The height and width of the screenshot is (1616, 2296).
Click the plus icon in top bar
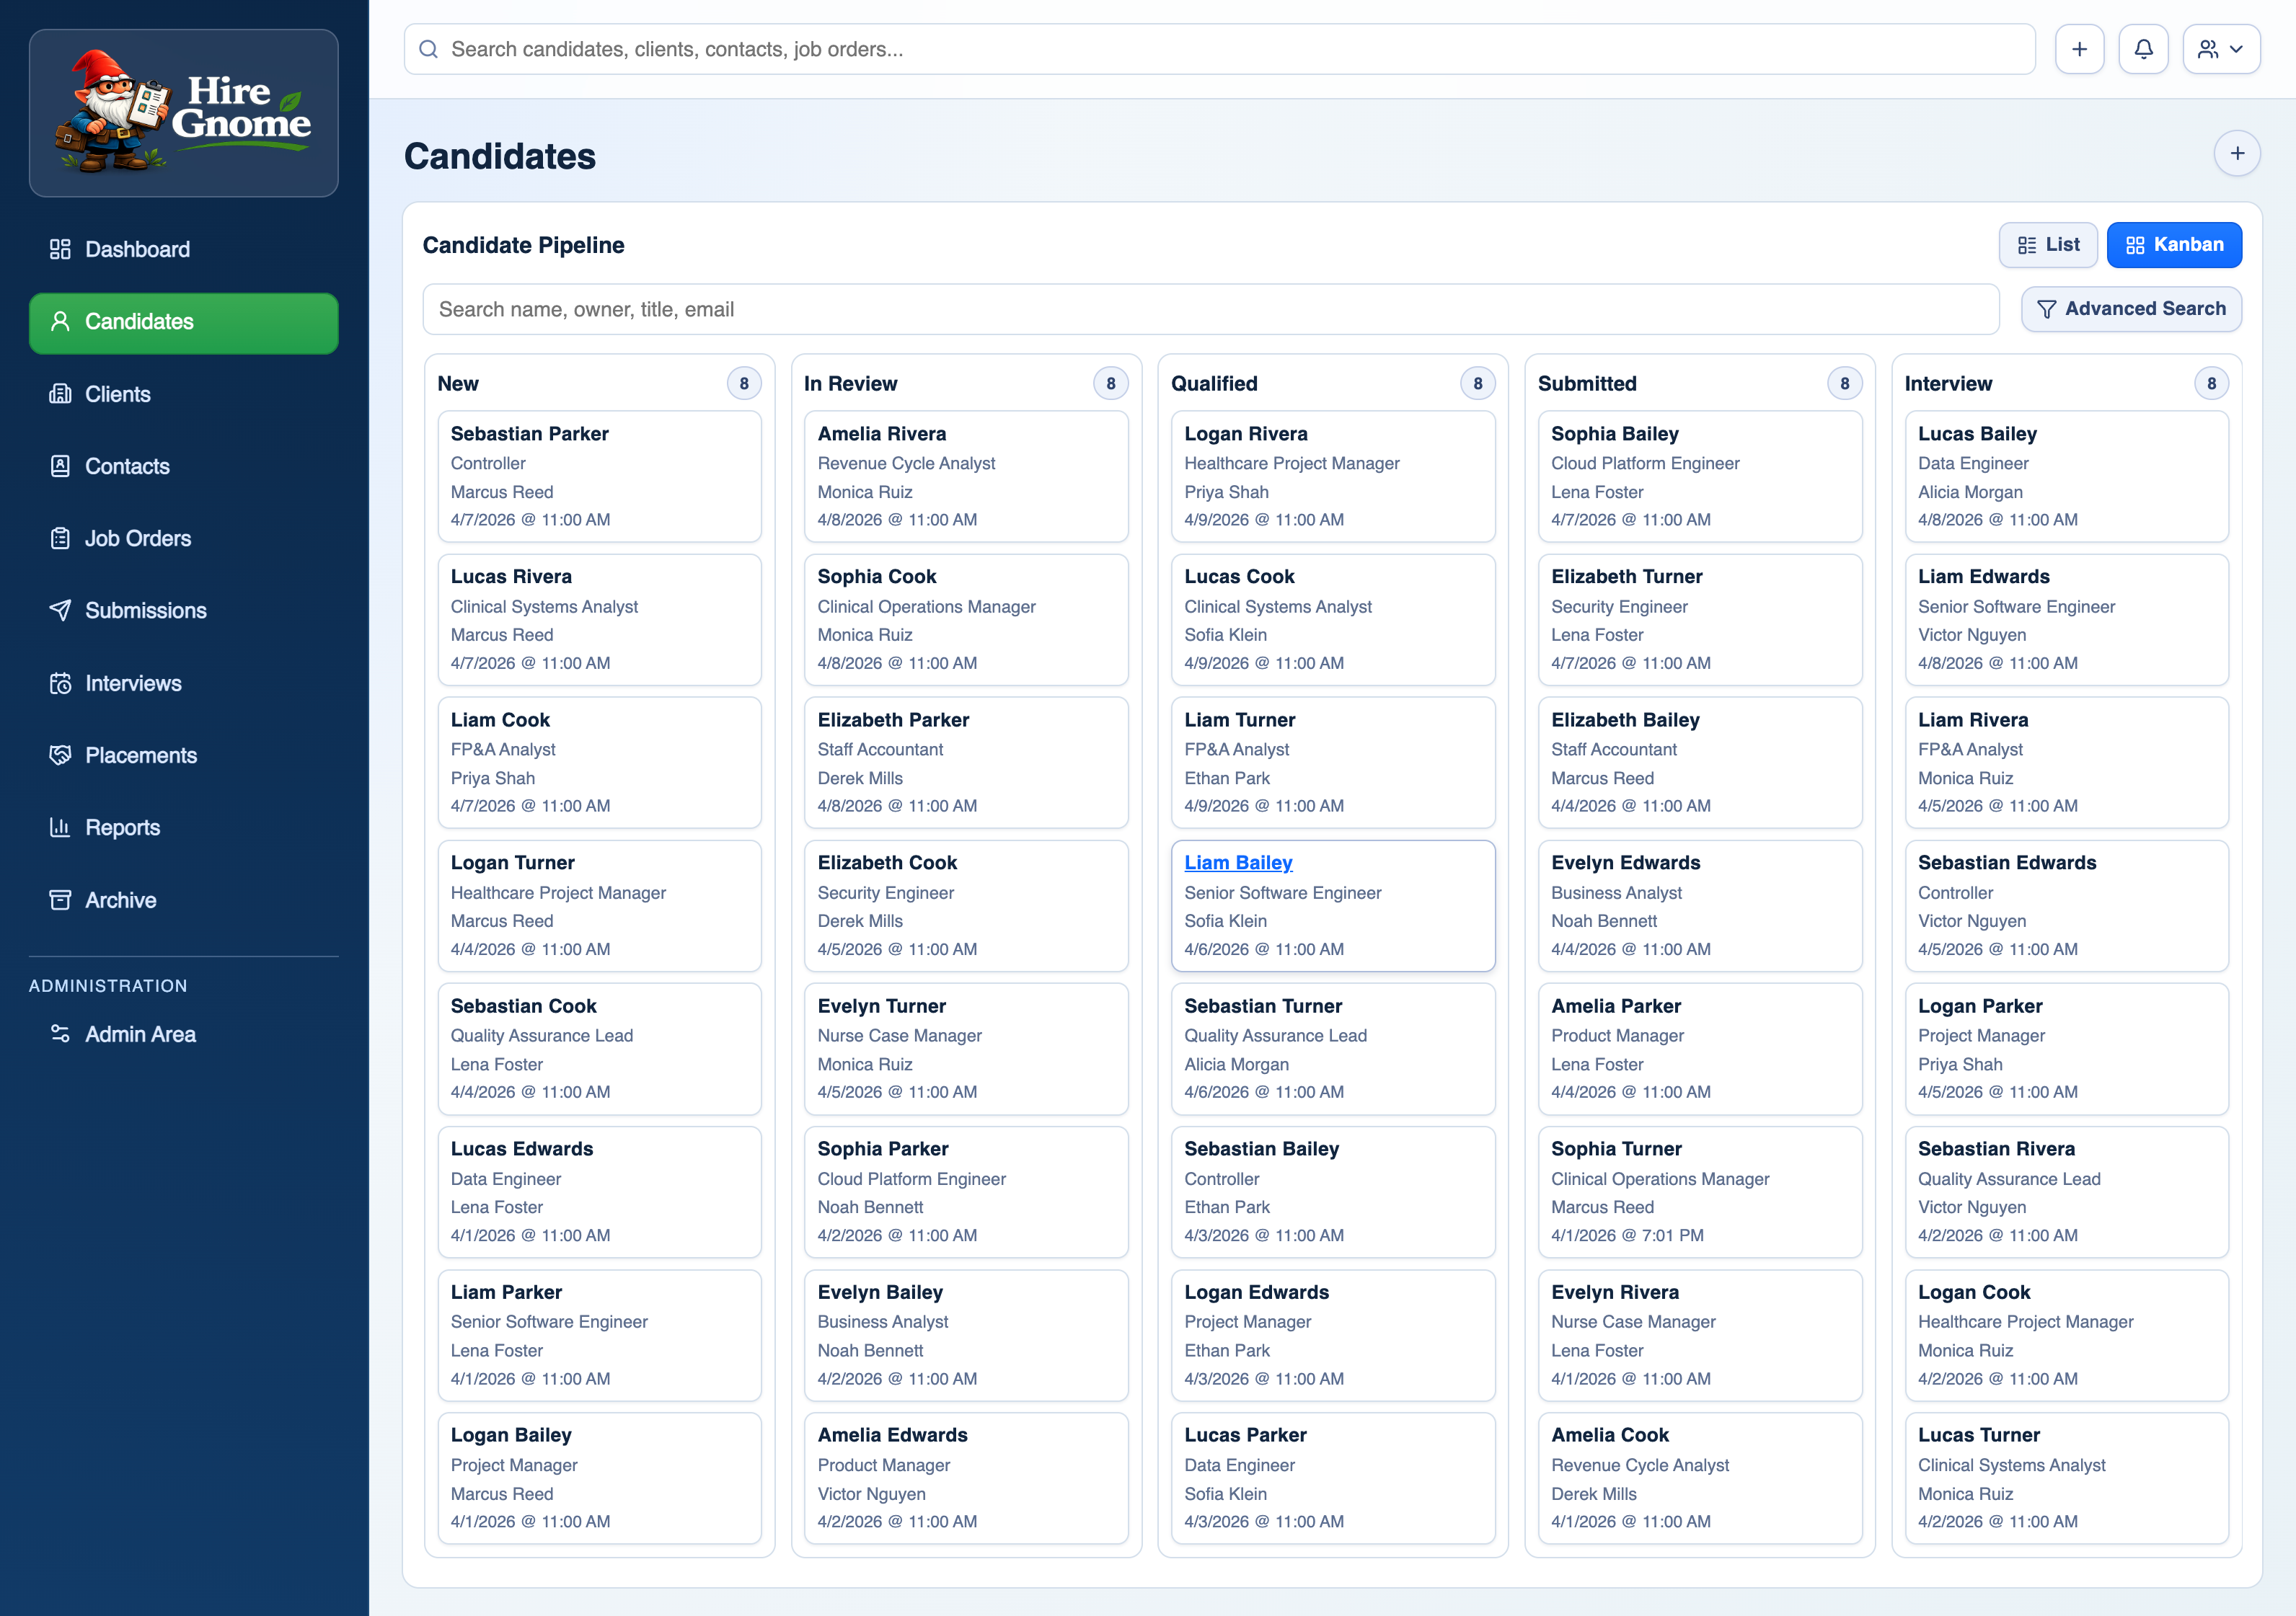(x=2079, y=49)
